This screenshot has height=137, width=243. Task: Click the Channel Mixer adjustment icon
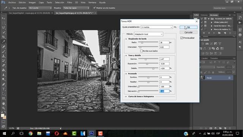218,49
